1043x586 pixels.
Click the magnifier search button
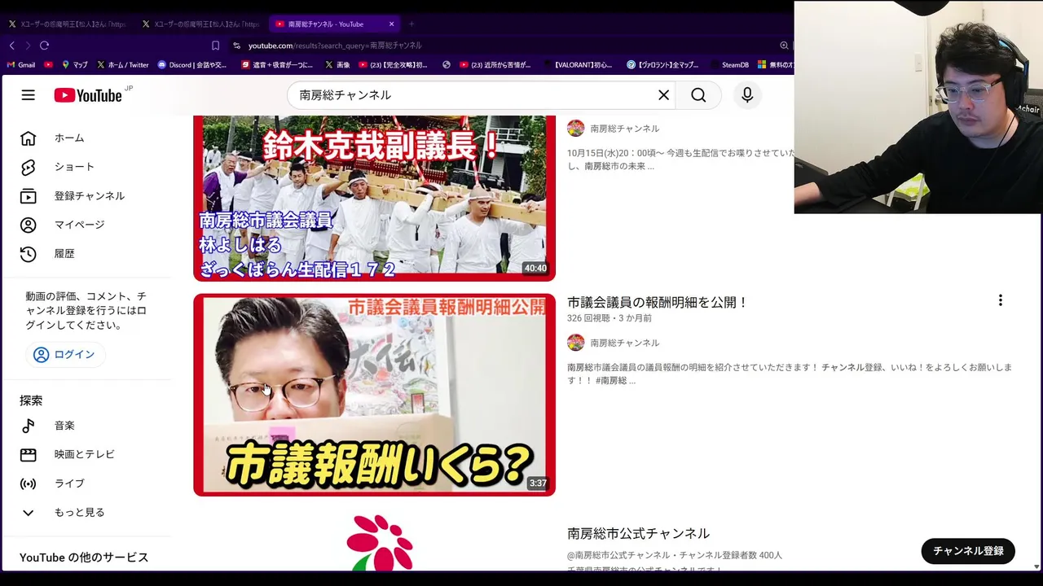point(698,95)
